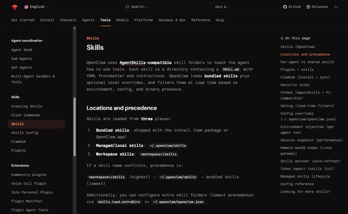Click the left sidebar scrollbar thumb
Image resolution: width=348 pixels, height=214 pixels.
[74, 127]
